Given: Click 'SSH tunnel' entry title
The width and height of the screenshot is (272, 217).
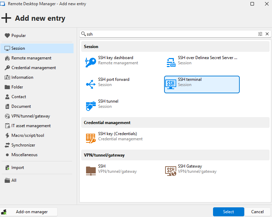Looking at the screenshot, I should point(108,101).
